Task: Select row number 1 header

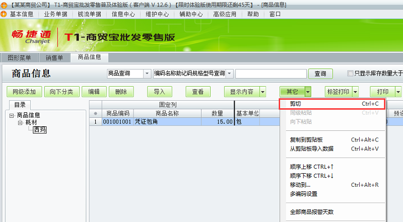Action: pyautogui.click(x=96, y=121)
